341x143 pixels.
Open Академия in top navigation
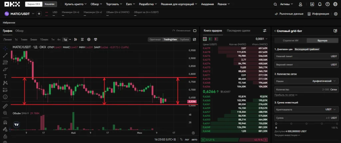click(x=207, y=4)
